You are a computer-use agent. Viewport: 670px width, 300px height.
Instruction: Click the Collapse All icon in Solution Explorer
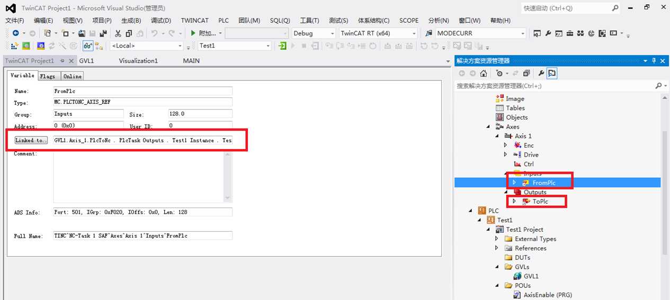[x=526, y=74]
